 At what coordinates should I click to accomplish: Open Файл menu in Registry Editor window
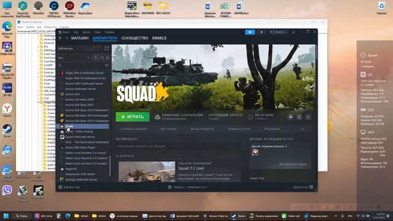pos(20,27)
